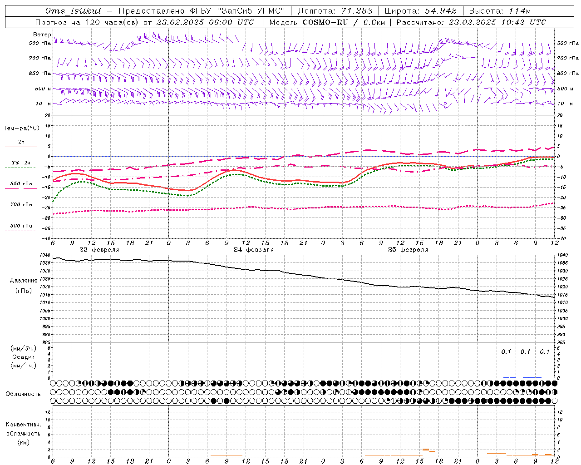Click the 25 февраля date label

[x=408, y=250]
